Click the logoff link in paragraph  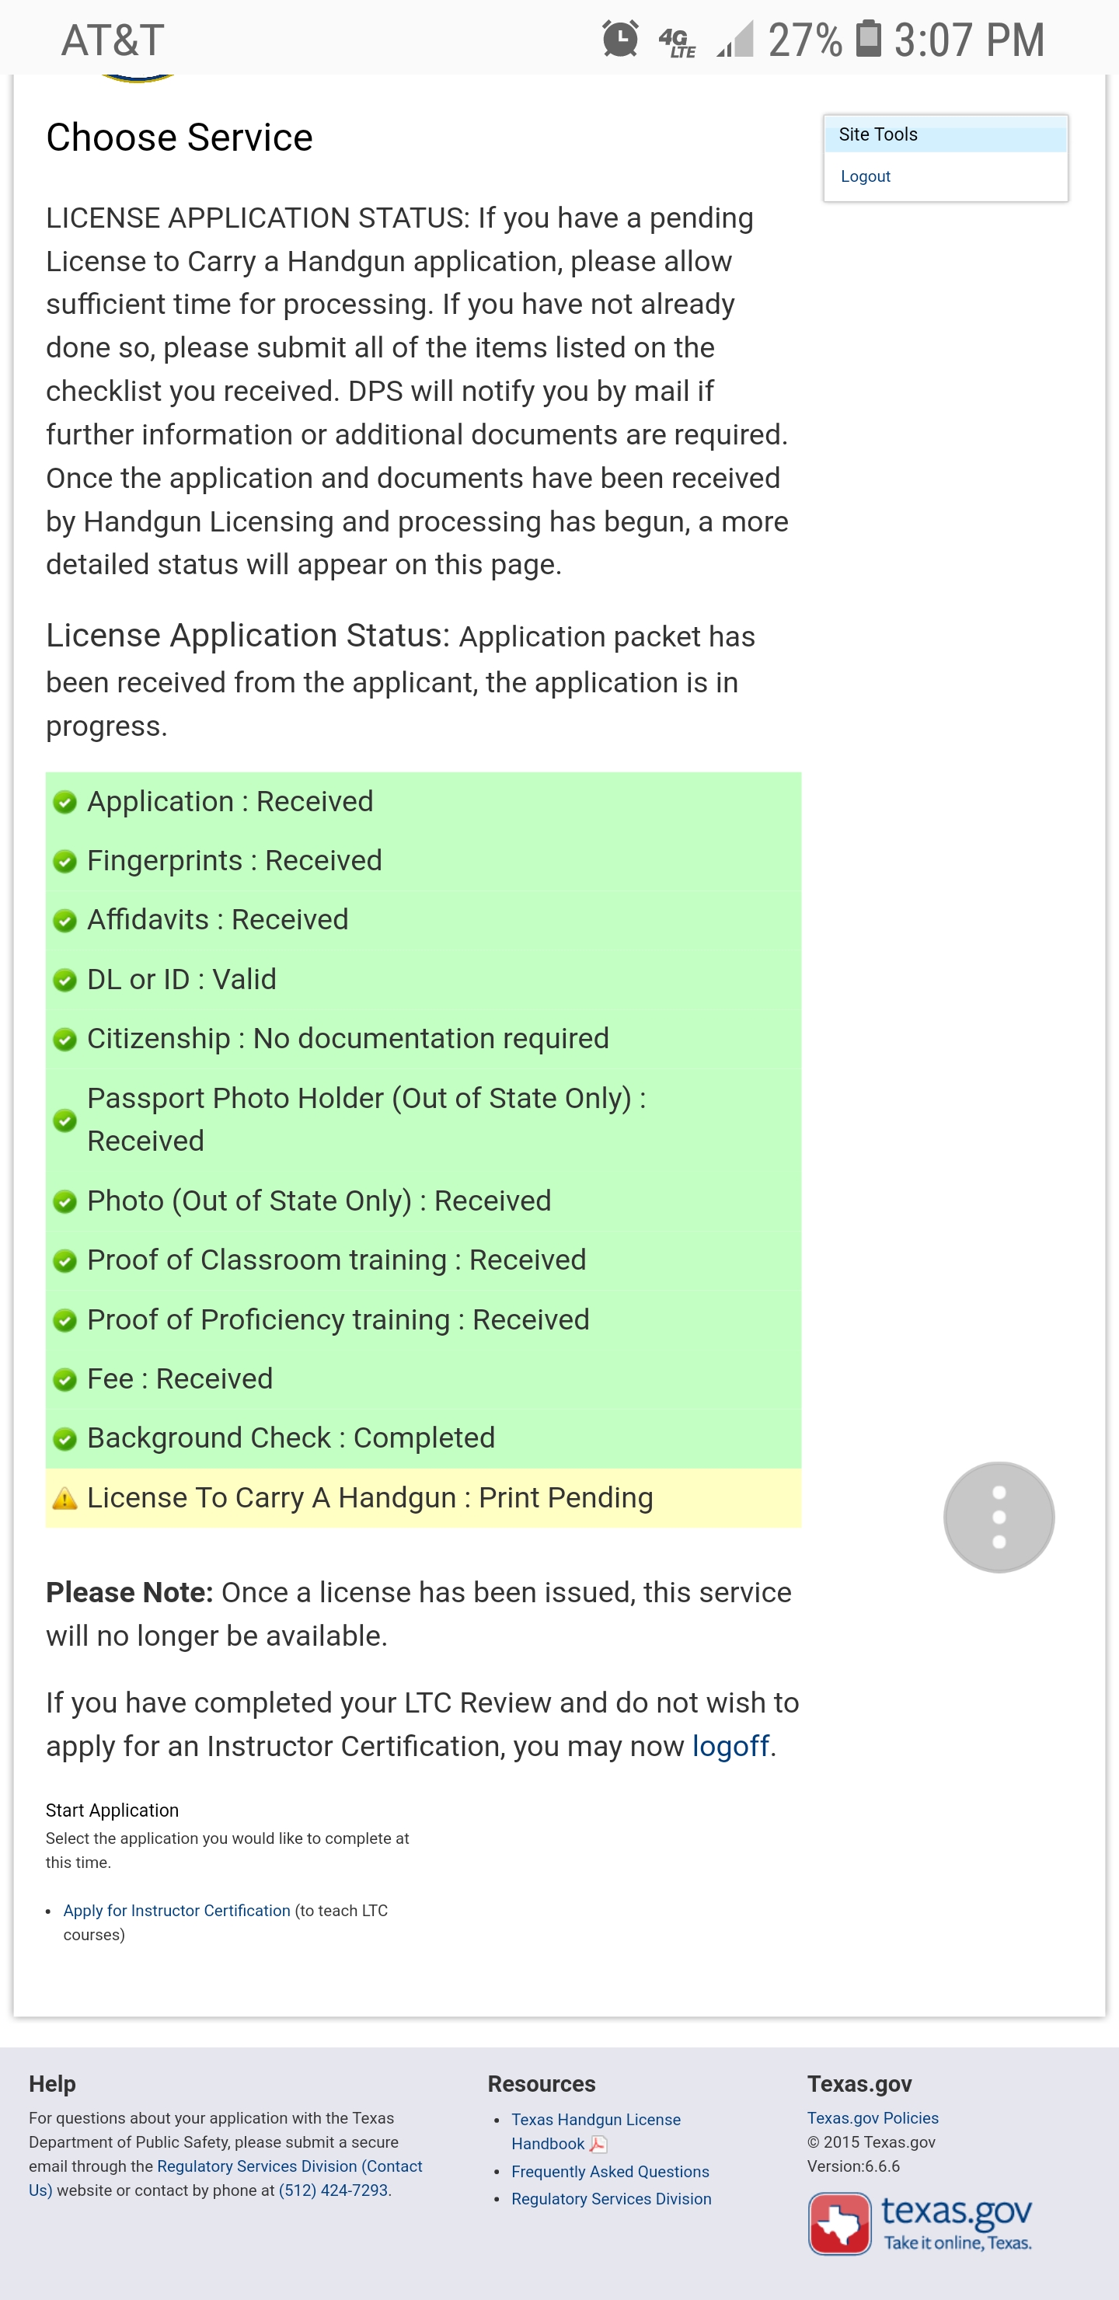[x=730, y=1745]
